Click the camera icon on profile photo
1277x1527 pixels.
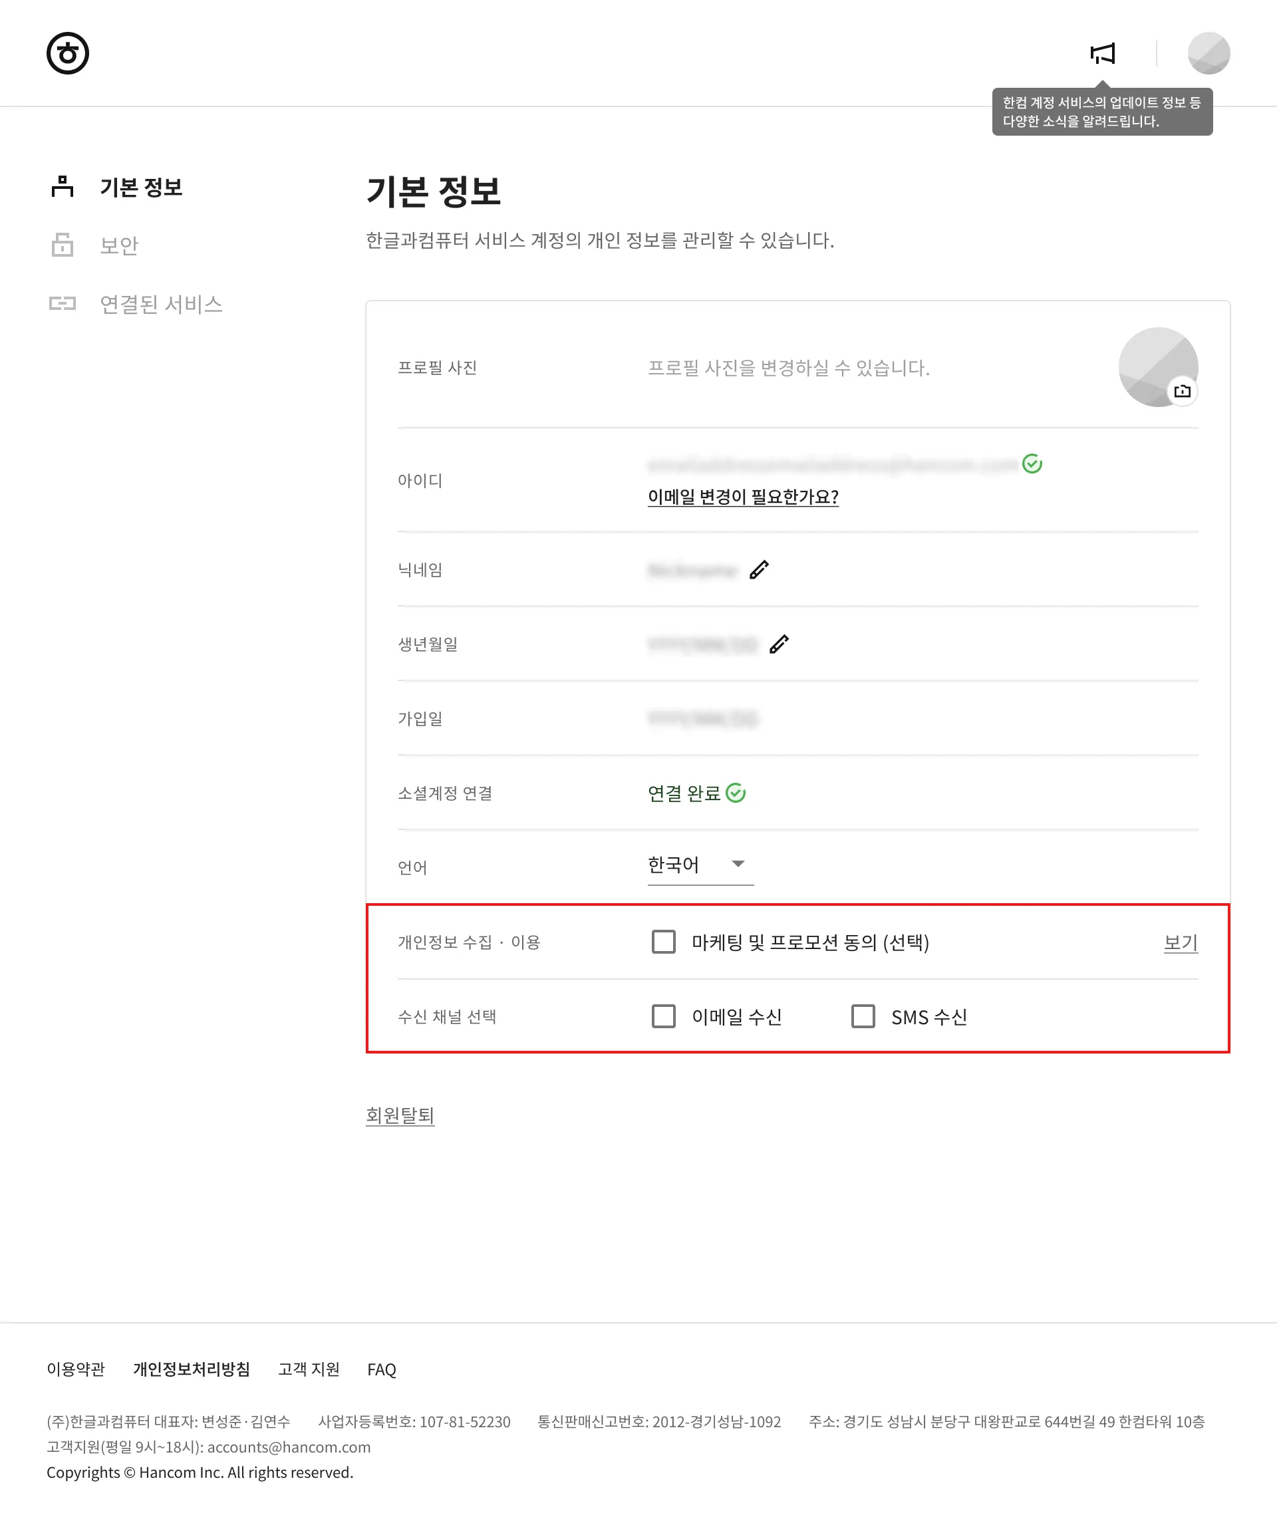click(x=1182, y=391)
